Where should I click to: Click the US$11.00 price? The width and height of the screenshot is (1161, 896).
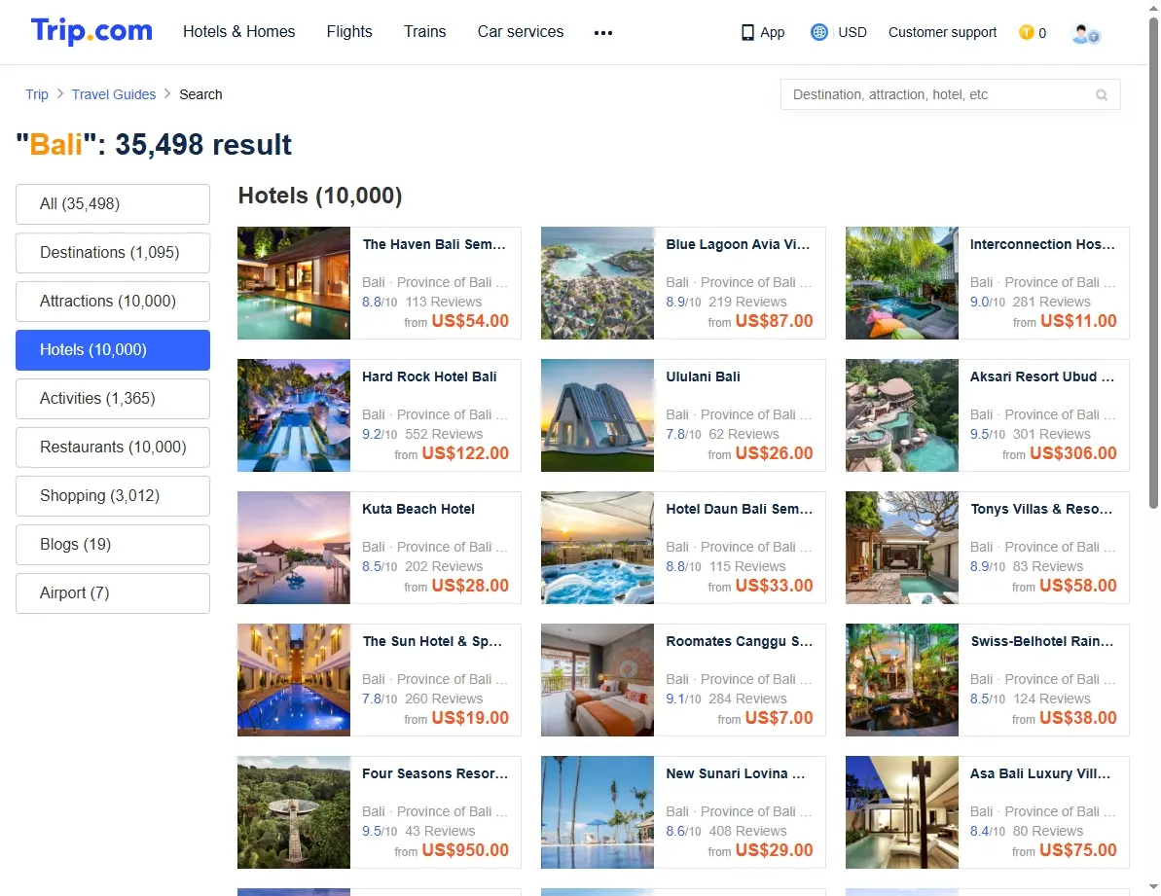(x=1078, y=321)
